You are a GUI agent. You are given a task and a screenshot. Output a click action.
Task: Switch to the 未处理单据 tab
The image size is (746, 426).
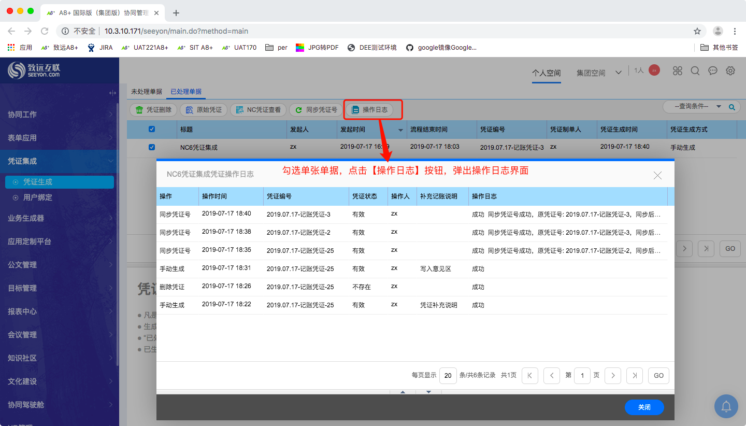(146, 92)
